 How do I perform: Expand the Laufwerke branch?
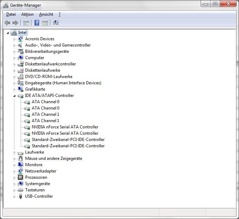point(14,153)
